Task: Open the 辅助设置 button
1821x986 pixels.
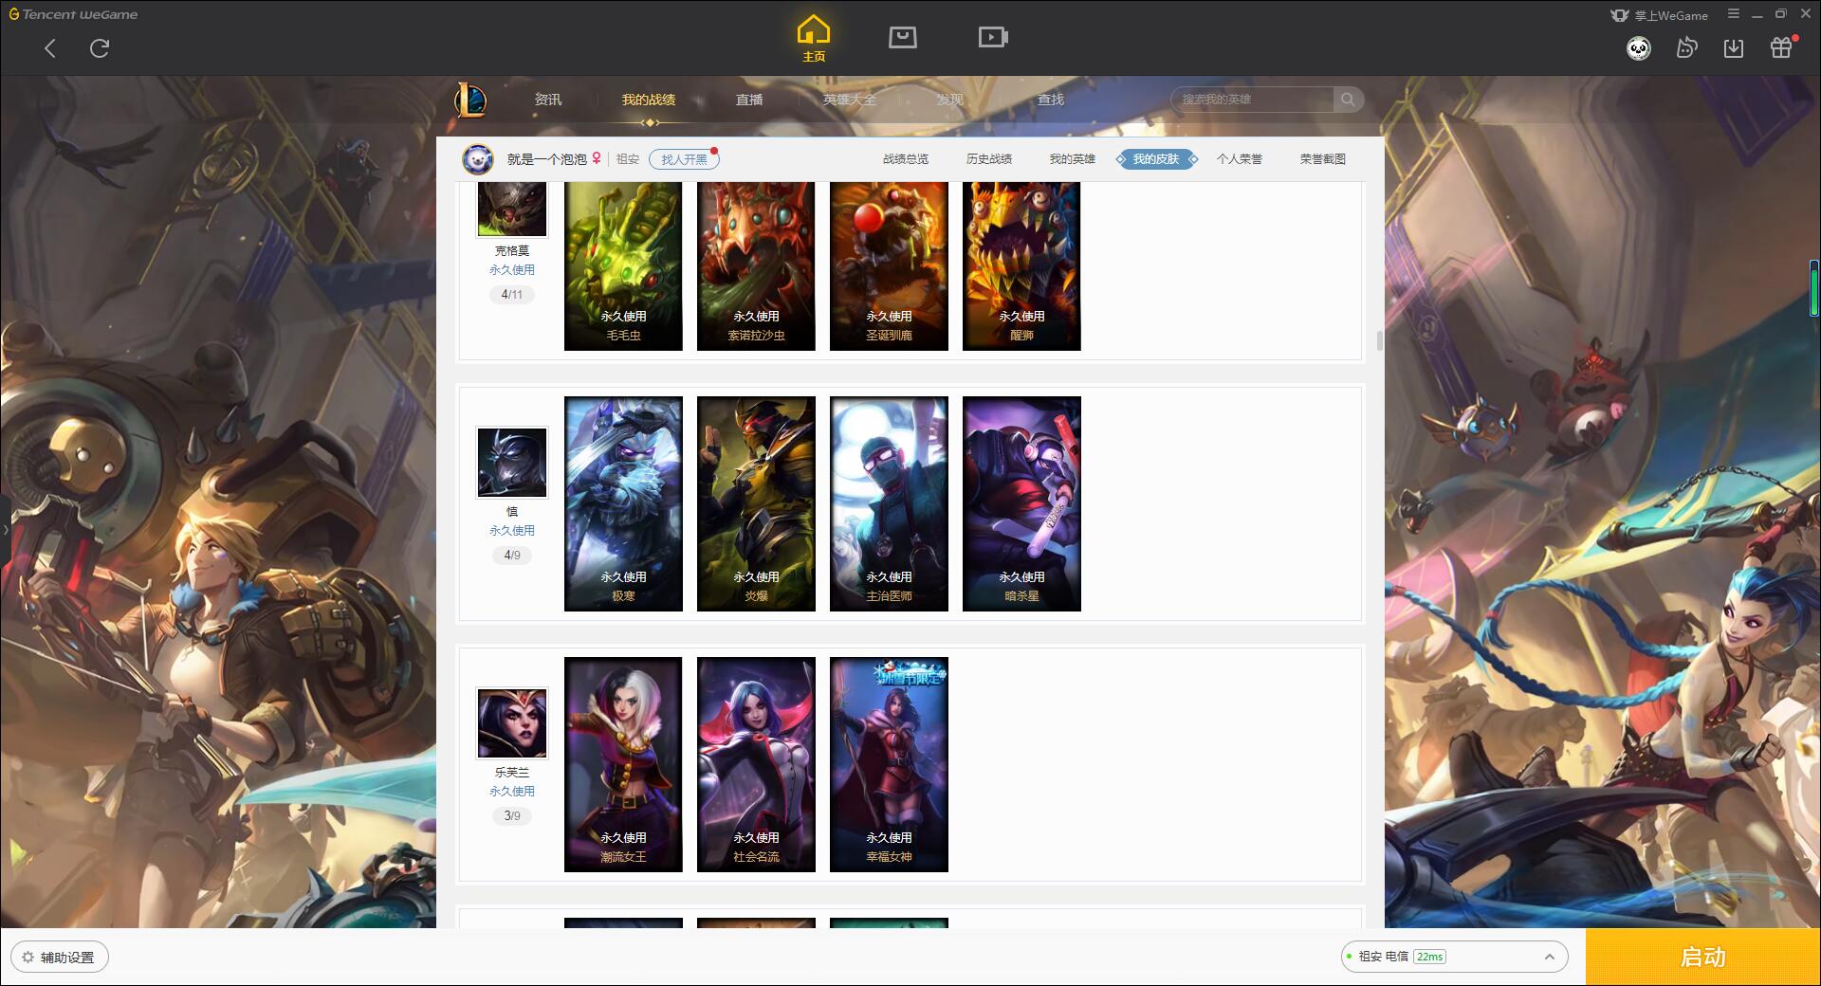Action: pos(60,958)
